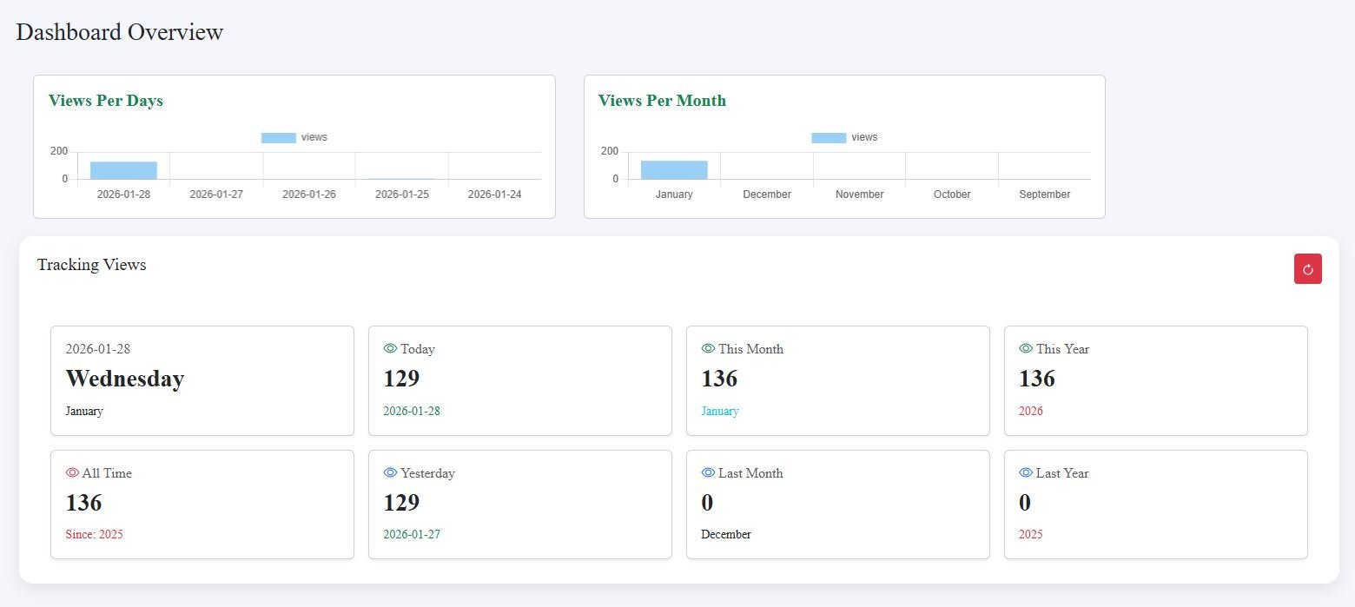Click the Views Per Days heading
Image resolution: width=1355 pixels, height=607 pixels.
106,101
